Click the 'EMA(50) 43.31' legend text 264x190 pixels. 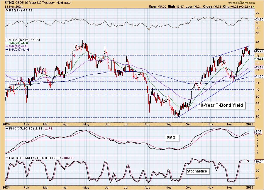click(18, 46)
